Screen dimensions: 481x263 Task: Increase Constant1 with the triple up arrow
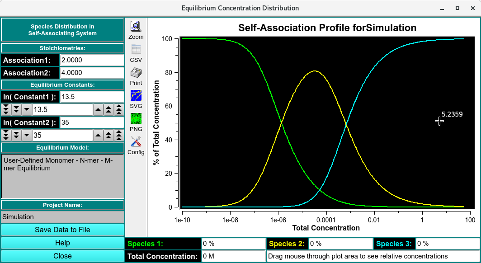[x=118, y=110]
